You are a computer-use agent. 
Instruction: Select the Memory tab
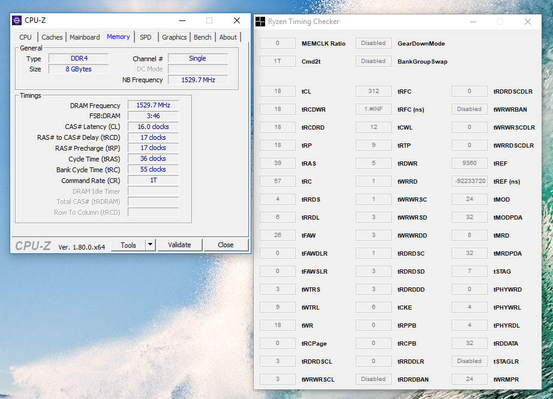pos(118,37)
